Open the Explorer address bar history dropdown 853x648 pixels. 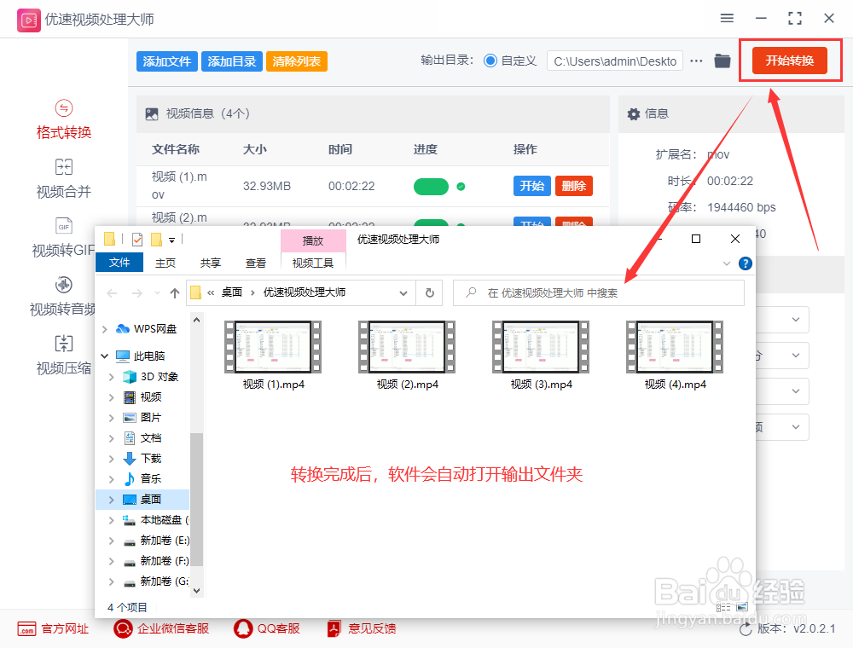tap(403, 293)
